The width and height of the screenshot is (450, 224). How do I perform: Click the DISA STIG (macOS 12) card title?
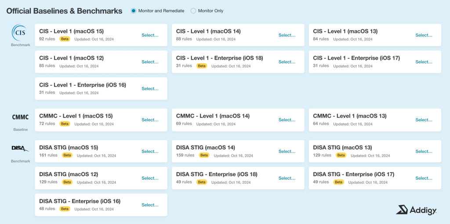(69, 174)
